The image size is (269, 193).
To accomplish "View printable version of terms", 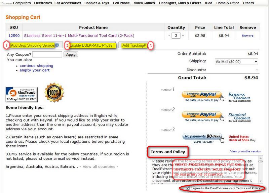I will [x=245, y=151].
